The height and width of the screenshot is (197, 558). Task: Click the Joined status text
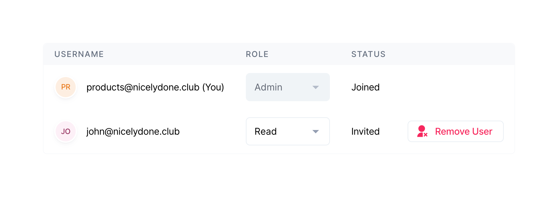365,87
